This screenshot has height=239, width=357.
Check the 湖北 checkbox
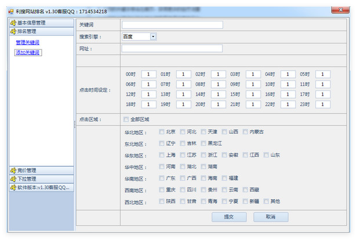pyautogui.click(x=183, y=167)
